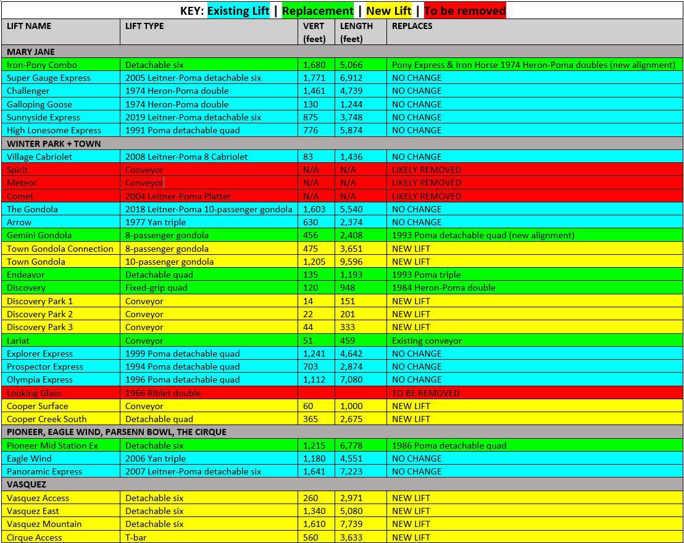Click the 'Replacement' key label
This screenshot has height=543, width=684.
pyautogui.click(x=317, y=10)
